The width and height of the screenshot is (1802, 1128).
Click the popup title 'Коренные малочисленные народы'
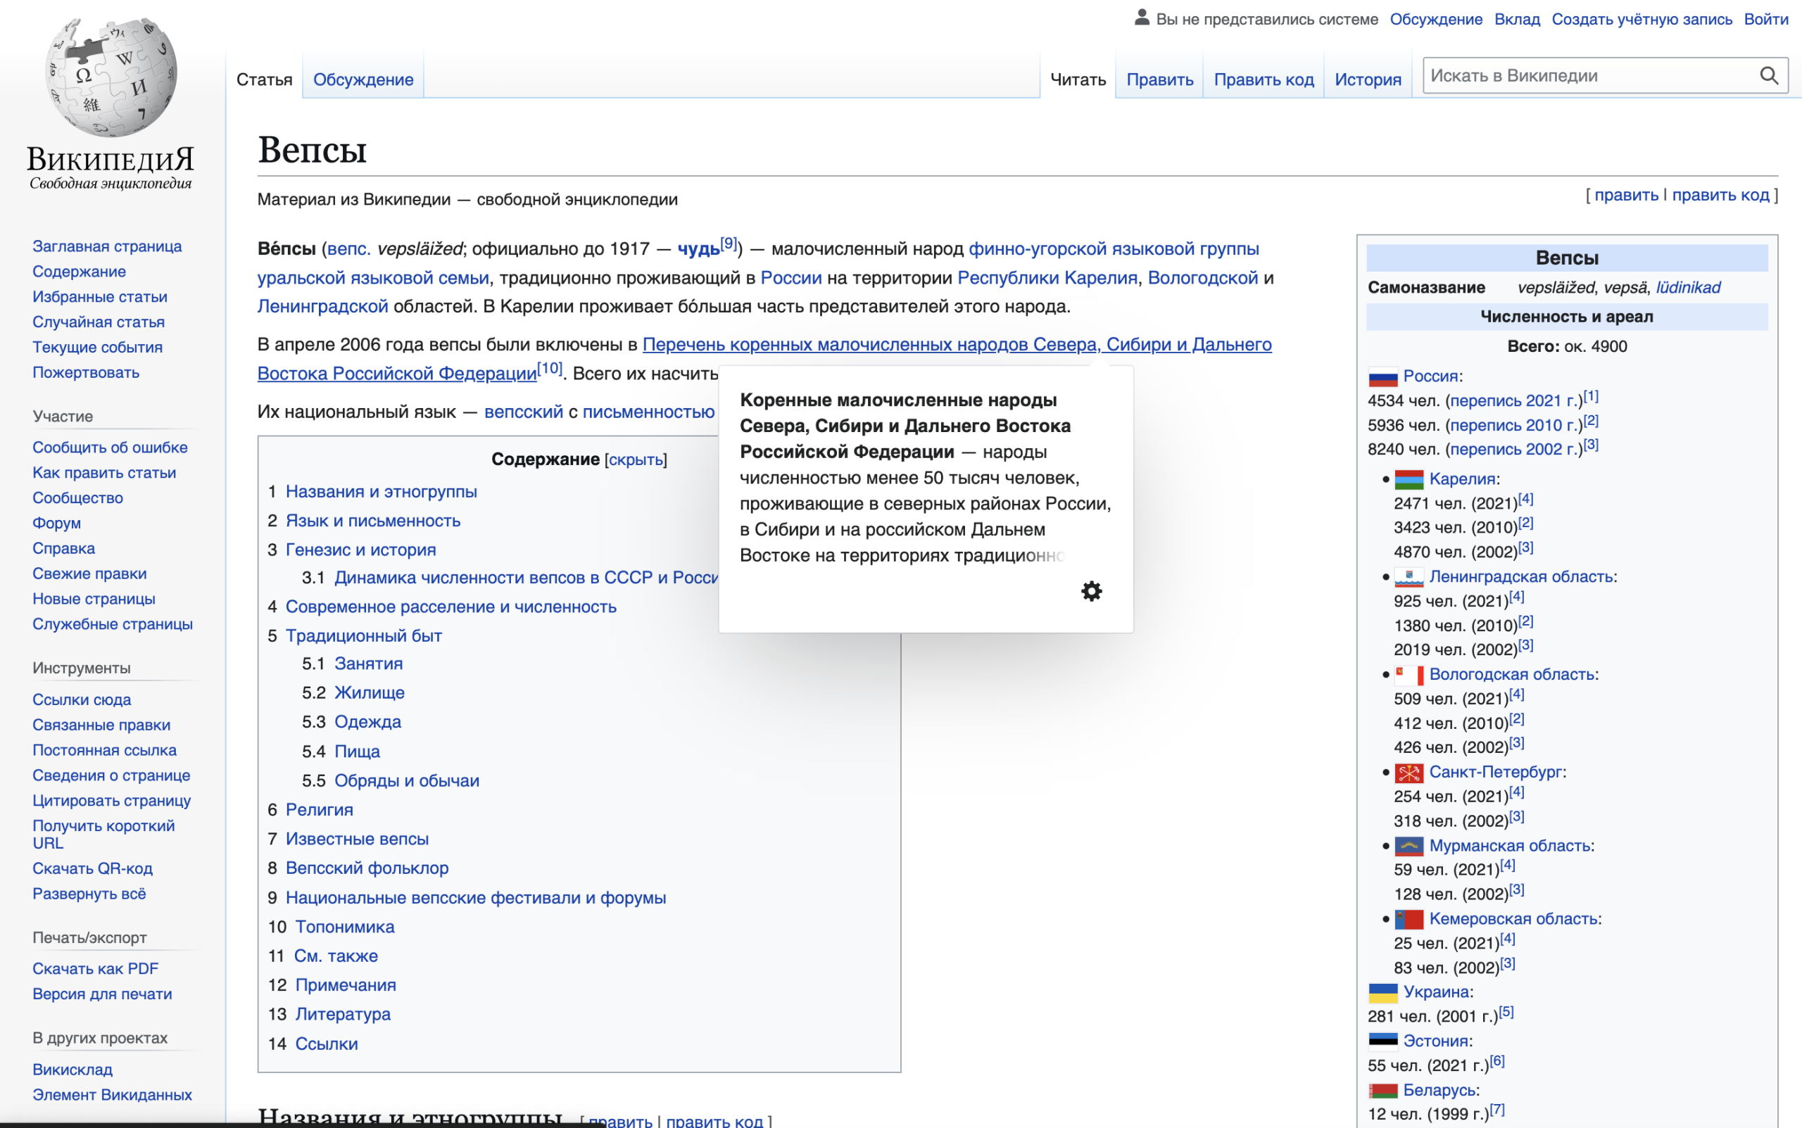coord(897,400)
